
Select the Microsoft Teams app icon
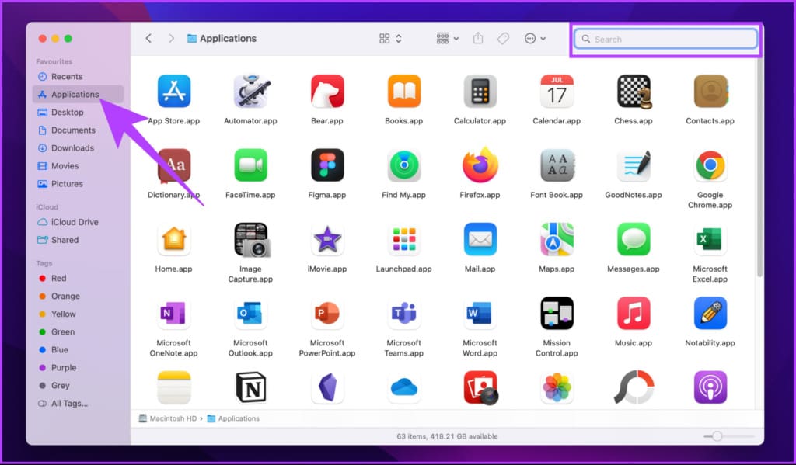coord(404,314)
